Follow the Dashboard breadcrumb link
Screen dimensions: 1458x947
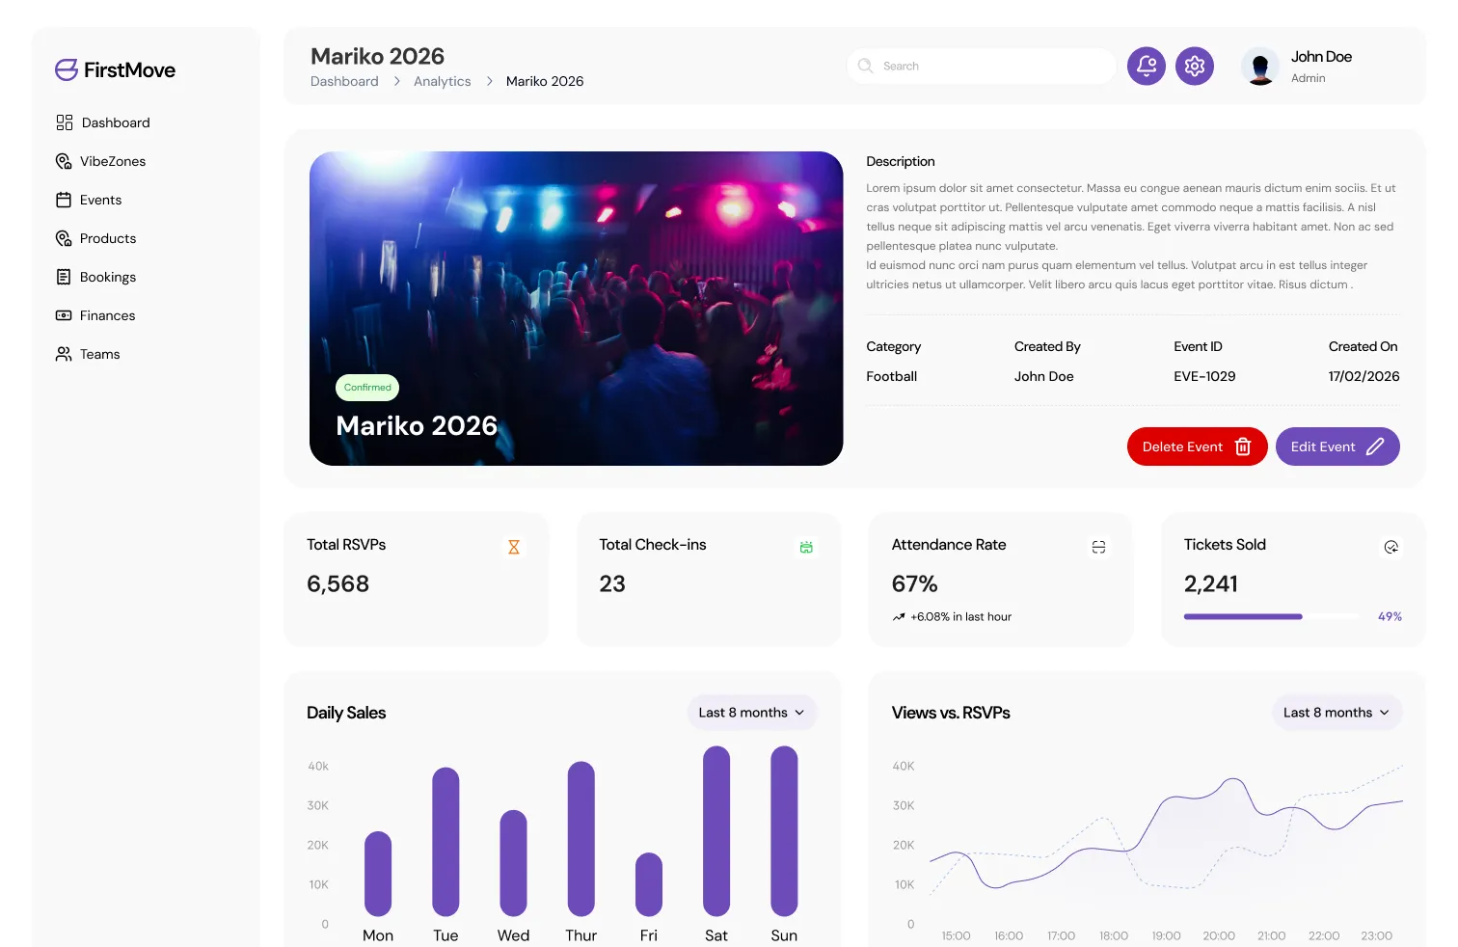[344, 81]
